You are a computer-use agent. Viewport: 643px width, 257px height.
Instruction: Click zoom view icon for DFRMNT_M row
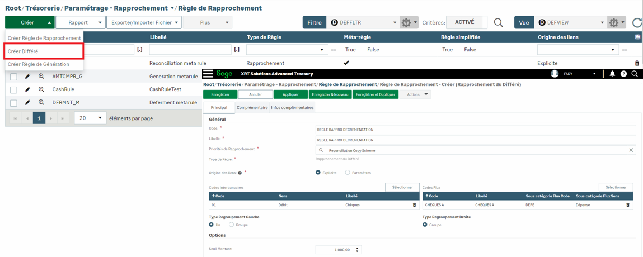41,103
